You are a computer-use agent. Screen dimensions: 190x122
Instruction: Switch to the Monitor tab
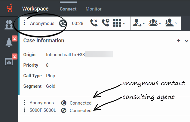pos(93,9)
